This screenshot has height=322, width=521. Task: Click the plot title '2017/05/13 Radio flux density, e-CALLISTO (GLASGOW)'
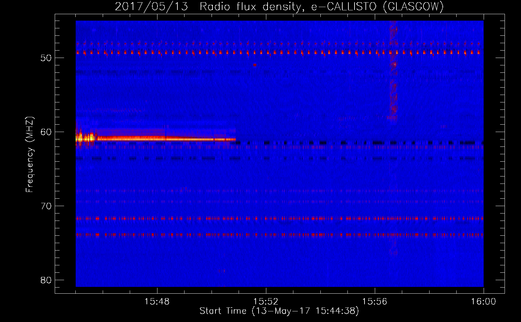click(x=279, y=6)
